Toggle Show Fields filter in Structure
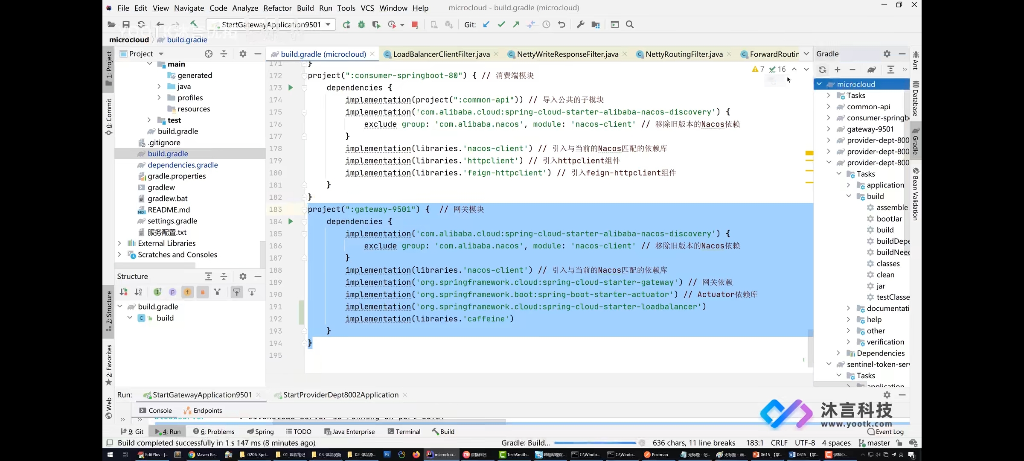Viewport: 1024px width, 461px height. (x=187, y=292)
